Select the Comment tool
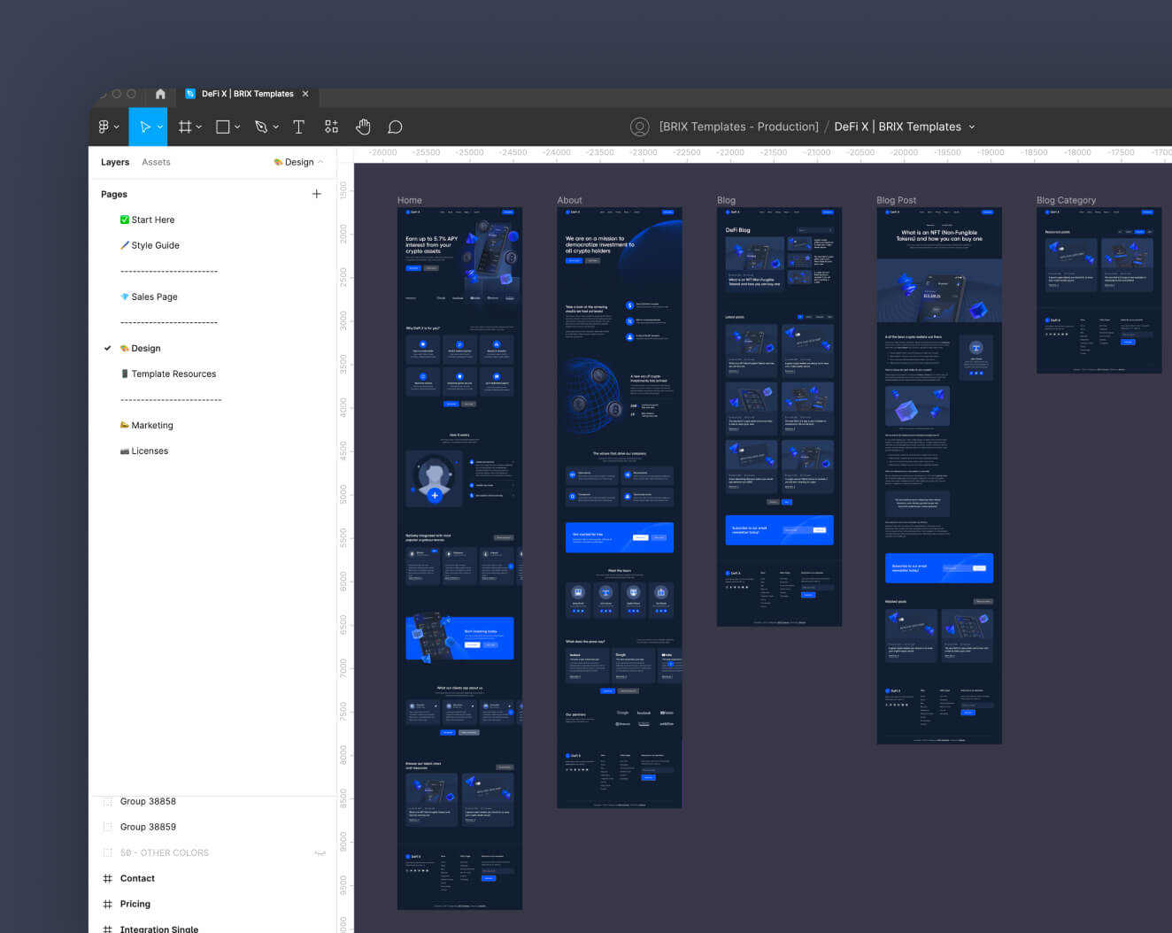The image size is (1172, 933). (x=395, y=127)
